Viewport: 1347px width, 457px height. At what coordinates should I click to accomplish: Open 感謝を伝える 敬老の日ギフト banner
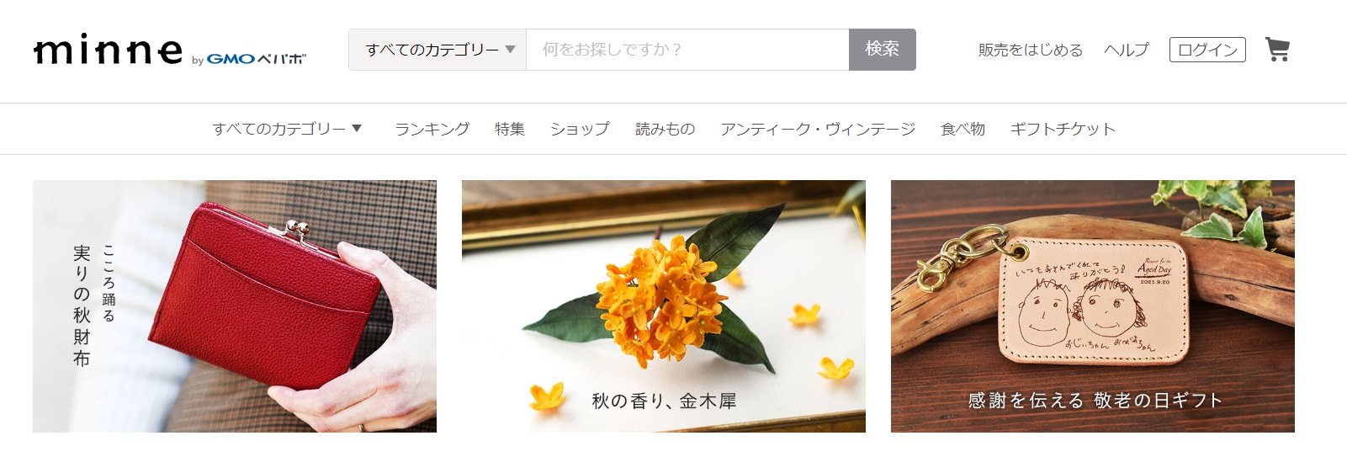point(1093,306)
